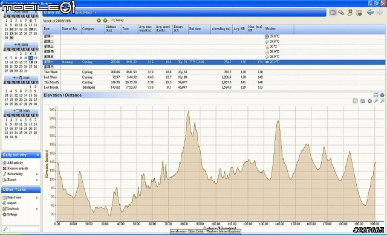Save the elevation chart image

tap(362, 101)
